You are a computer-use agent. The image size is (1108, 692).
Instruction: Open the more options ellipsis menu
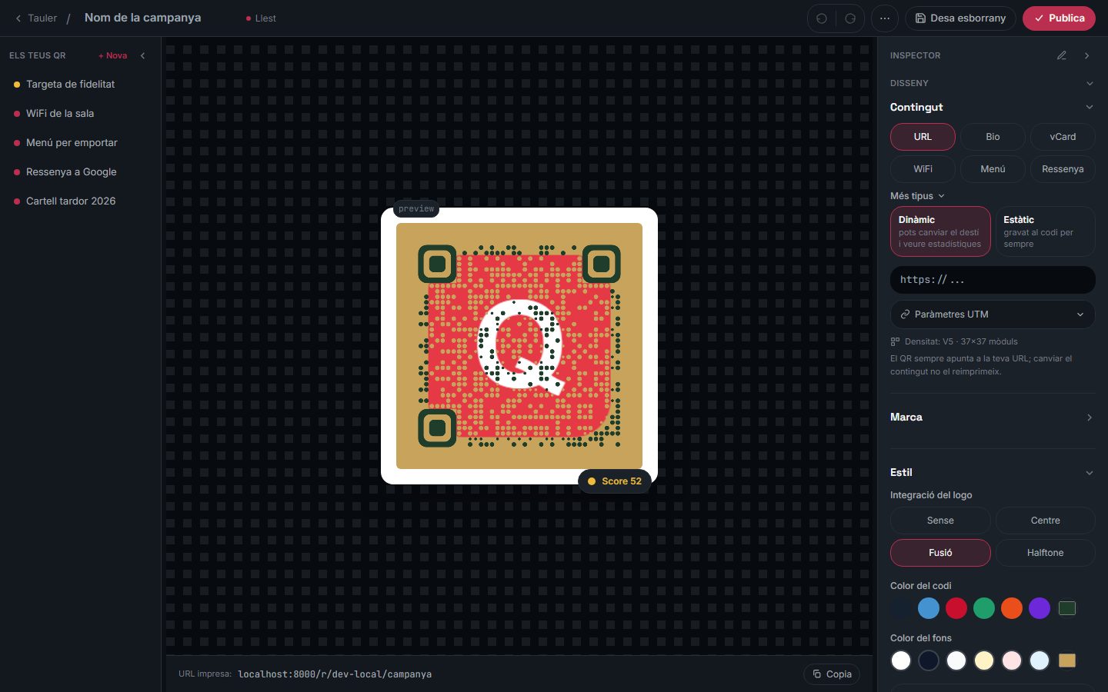[x=885, y=18]
